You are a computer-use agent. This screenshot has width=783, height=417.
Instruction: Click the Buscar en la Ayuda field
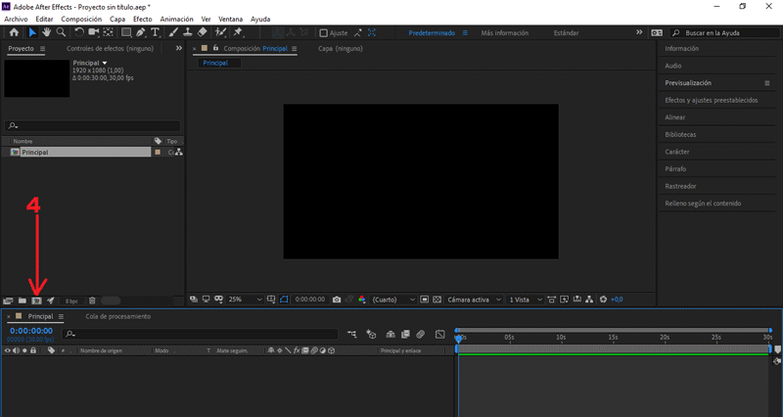point(725,32)
